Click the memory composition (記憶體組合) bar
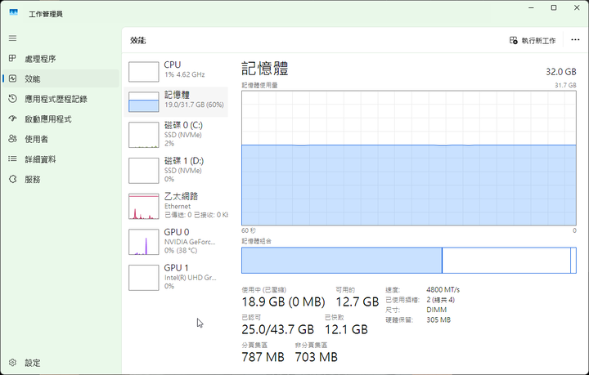This screenshot has height=375, width=589. pyautogui.click(x=409, y=261)
